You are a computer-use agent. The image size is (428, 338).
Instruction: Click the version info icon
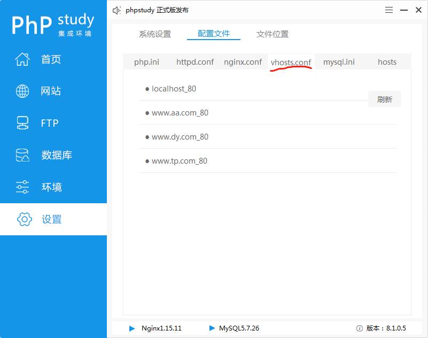360,328
